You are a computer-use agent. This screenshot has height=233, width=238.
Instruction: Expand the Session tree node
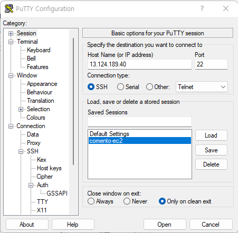(x=11, y=33)
